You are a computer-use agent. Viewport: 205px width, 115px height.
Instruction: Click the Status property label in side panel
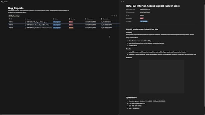pos(129,21)
